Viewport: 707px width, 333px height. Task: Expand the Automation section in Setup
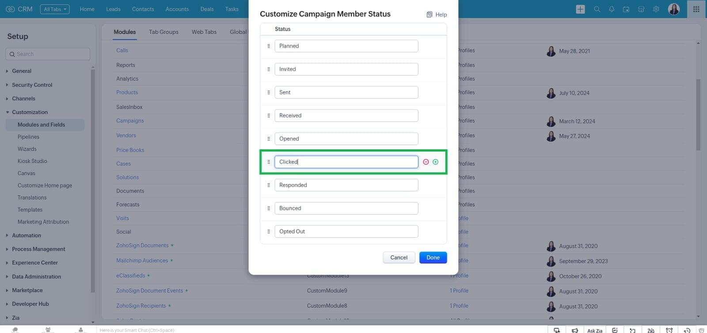(27, 235)
